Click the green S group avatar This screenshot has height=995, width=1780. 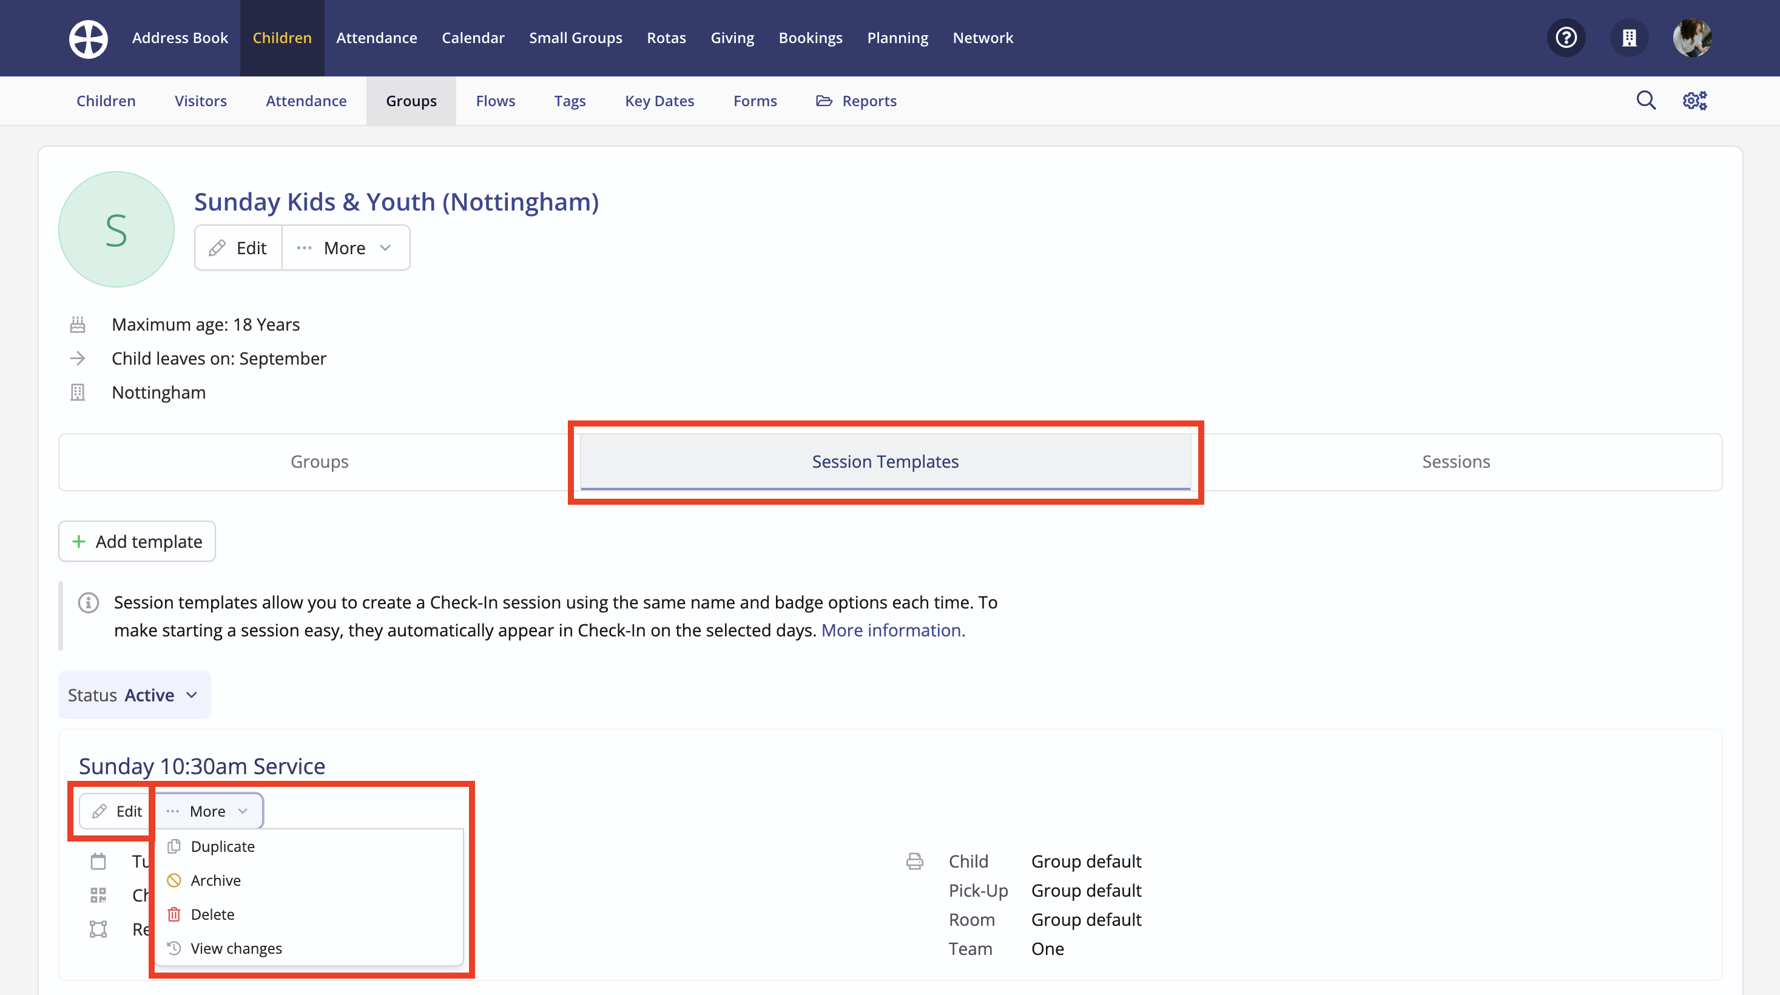click(x=115, y=229)
